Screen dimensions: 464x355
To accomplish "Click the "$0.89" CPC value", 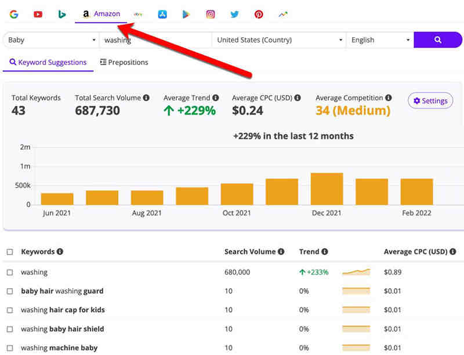I will coord(393,272).
